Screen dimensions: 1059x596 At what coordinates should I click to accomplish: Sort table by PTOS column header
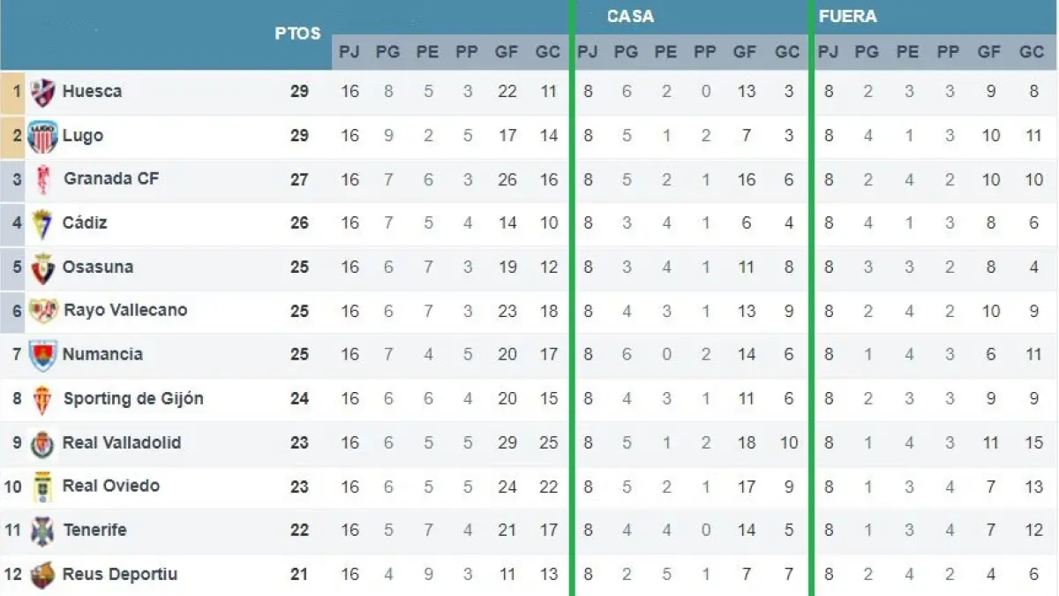tap(297, 34)
